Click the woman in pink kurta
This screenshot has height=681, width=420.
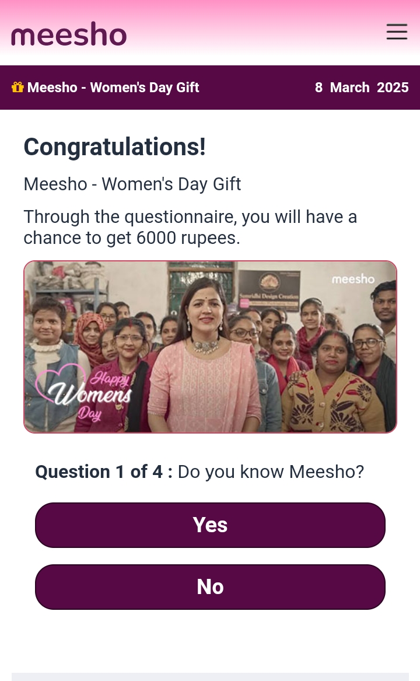coord(204,356)
